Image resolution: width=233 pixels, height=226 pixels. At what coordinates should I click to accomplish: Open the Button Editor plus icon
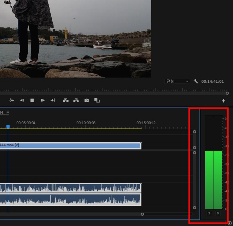223,101
